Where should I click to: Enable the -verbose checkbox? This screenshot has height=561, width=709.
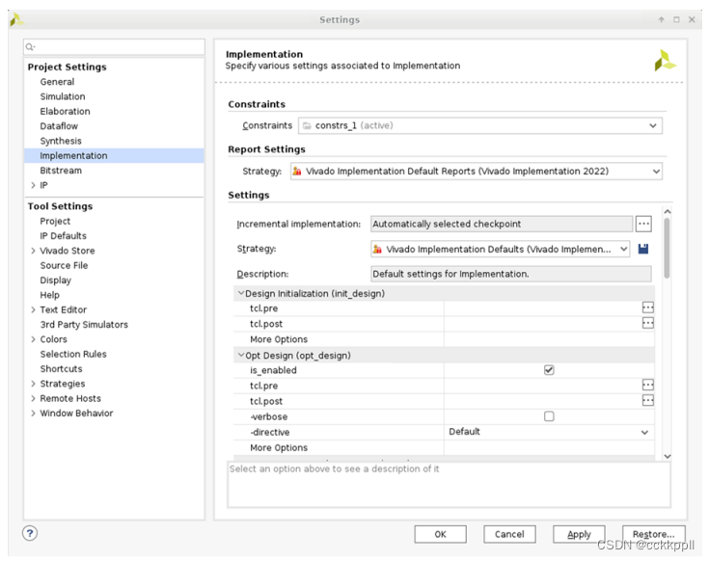(549, 416)
